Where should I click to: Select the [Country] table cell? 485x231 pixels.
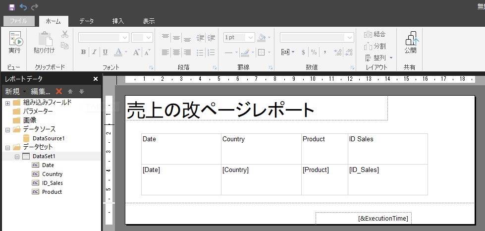click(262, 179)
